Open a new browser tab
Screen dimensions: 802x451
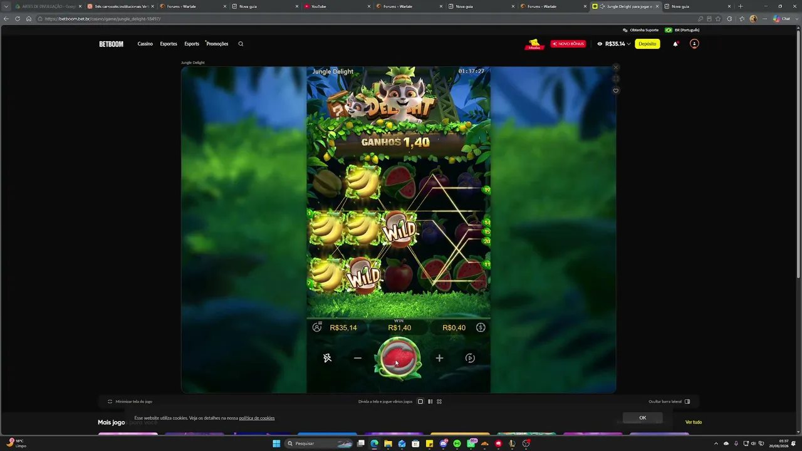(741, 6)
